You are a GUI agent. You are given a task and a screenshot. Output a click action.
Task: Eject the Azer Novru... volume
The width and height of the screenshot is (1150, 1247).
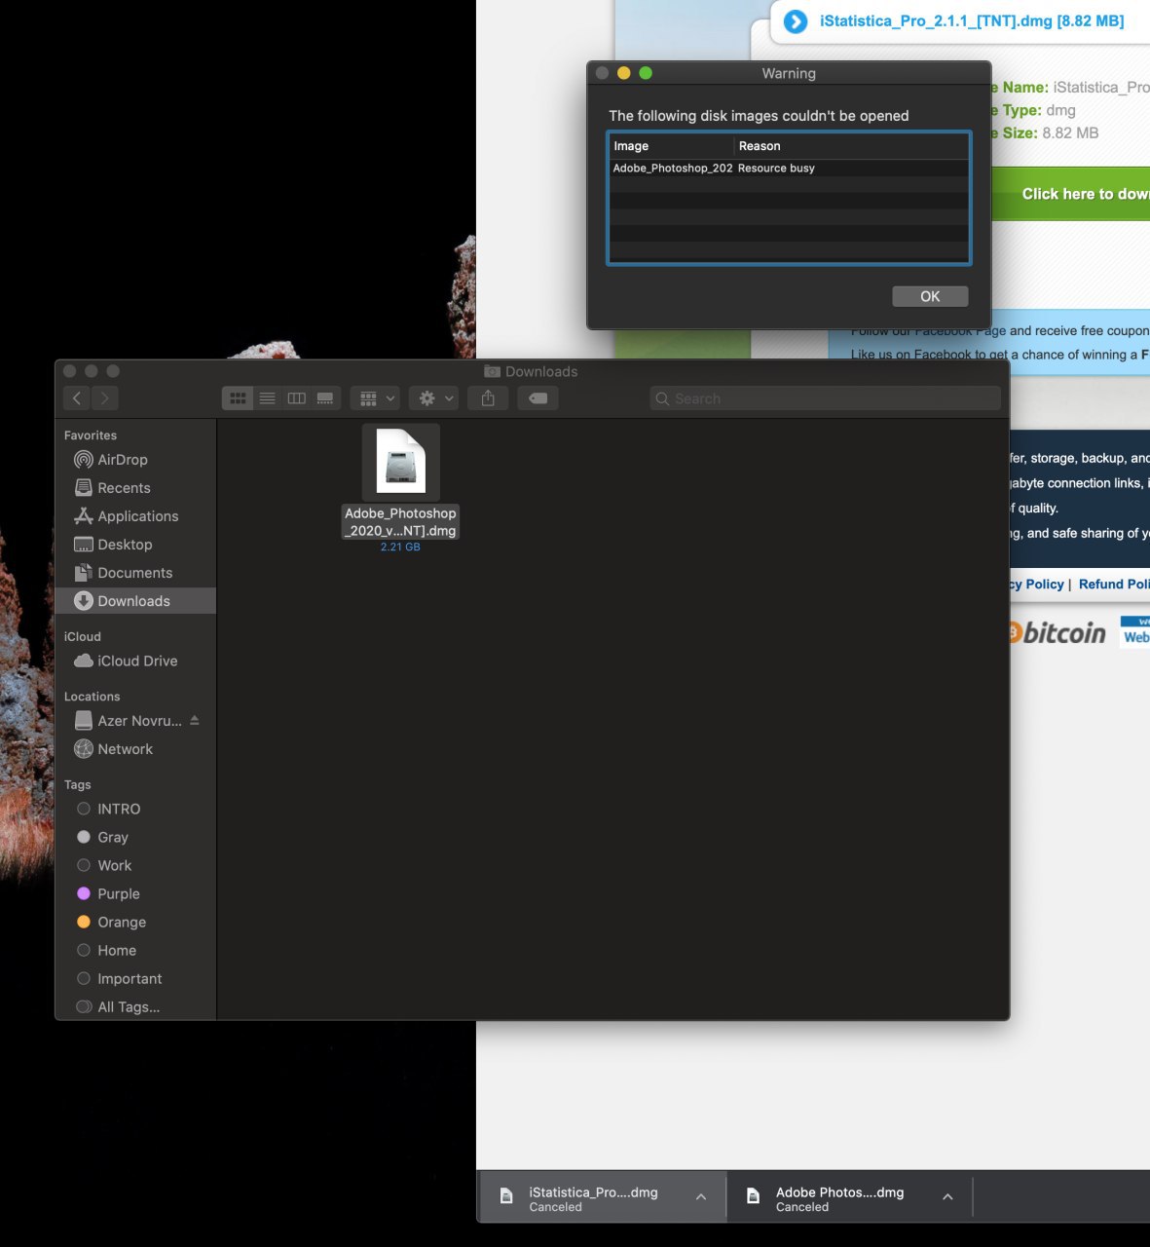click(x=194, y=720)
